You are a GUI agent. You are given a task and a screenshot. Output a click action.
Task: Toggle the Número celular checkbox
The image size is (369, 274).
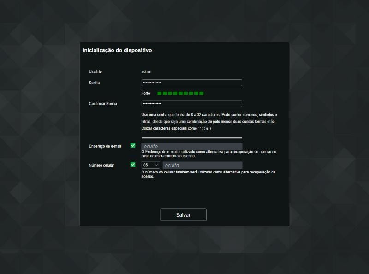133,165
